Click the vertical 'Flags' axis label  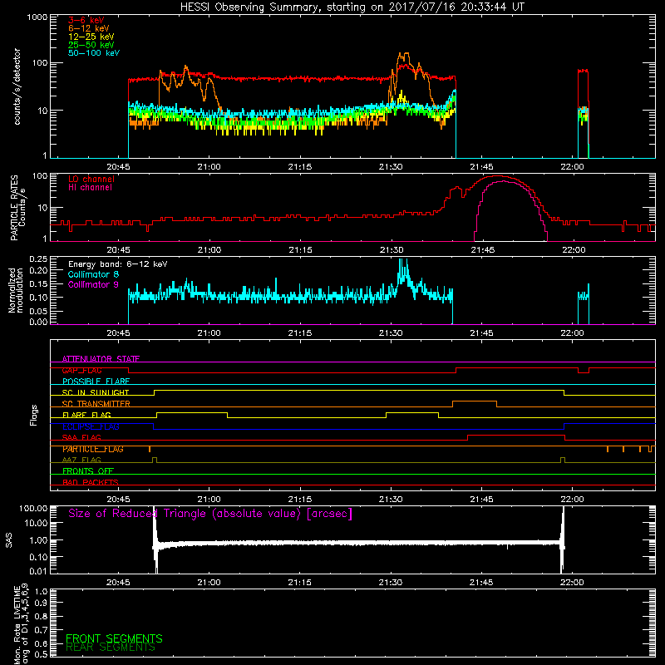coord(34,415)
